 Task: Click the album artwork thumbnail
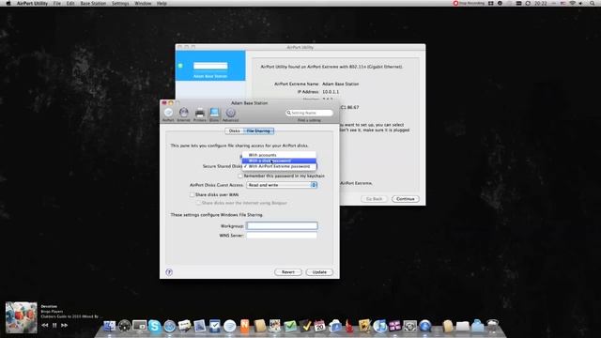[21, 317]
